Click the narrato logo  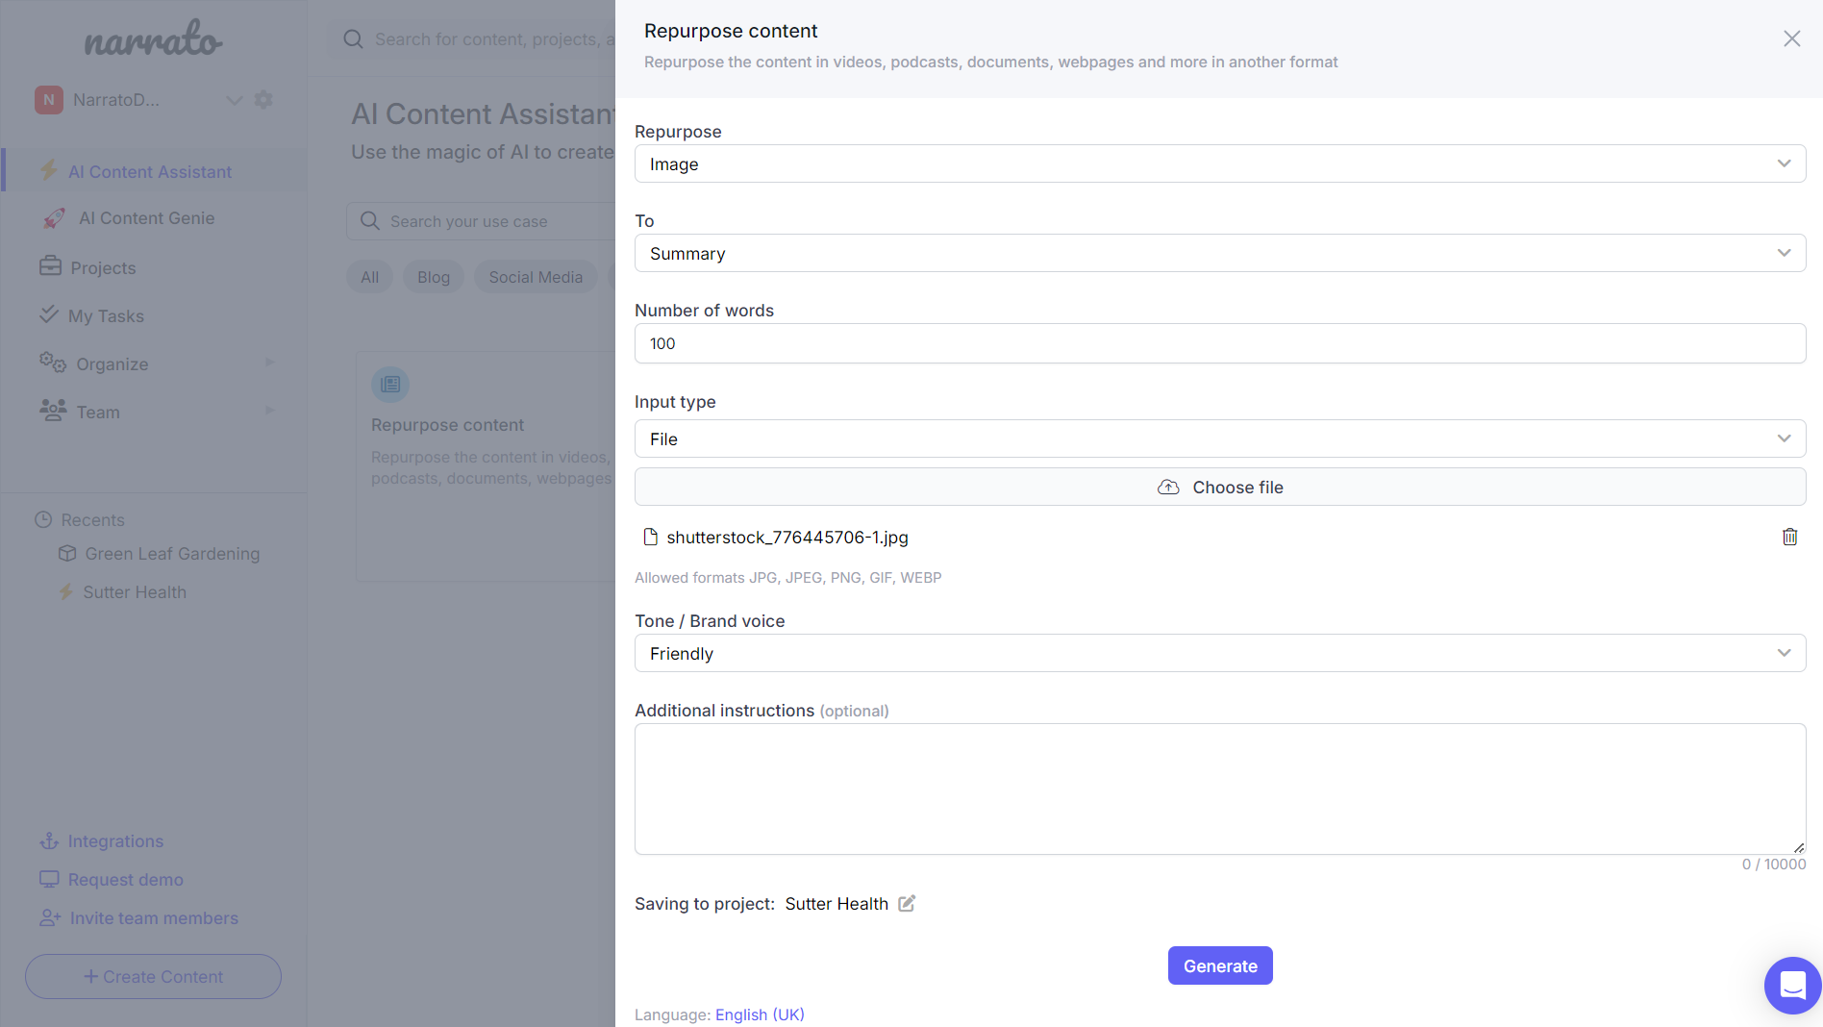(x=154, y=38)
